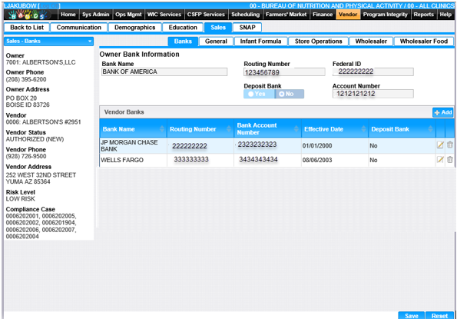Viewport: 457px width, 319px height.
Task: Sort by Routing Number column arrows
Action: [229, 128]
